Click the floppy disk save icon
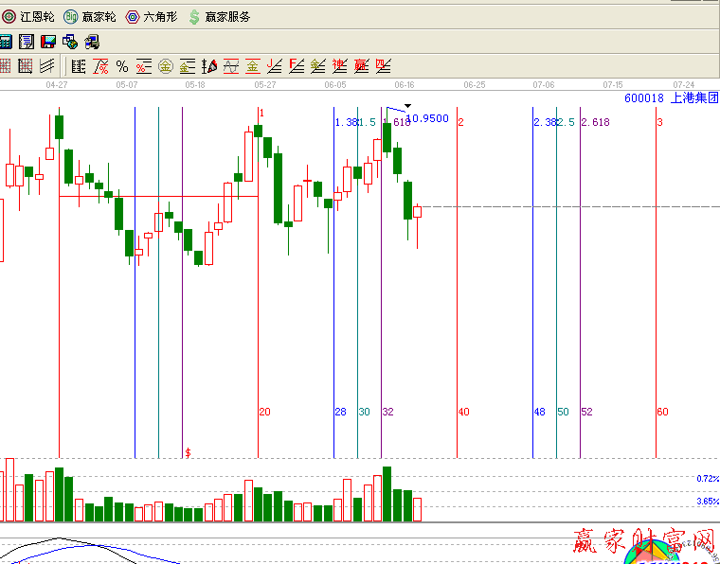The image size is (720, 564). pos(47,42)
